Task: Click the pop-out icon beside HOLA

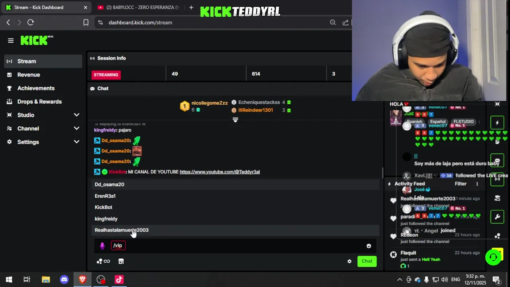Action: point(497,104)
